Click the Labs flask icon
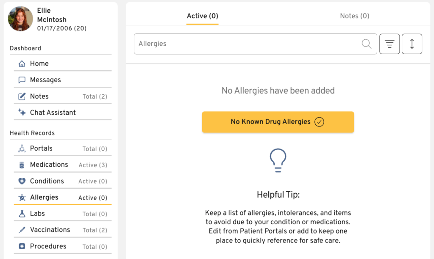 tap(22, 214)
